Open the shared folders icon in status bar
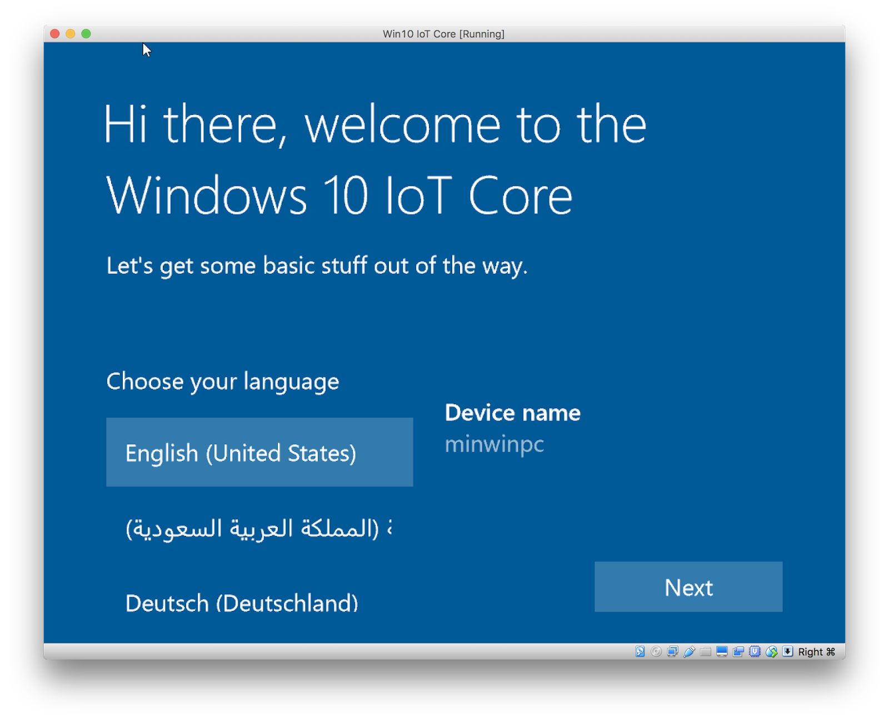The width and height of the screenshot is (889, 722). tap(706, 651)
